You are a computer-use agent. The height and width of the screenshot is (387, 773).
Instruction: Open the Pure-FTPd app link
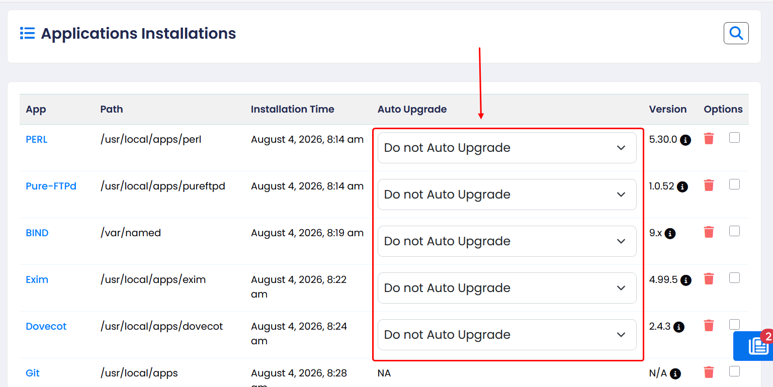pyautogui.click(x=51, y=186)
